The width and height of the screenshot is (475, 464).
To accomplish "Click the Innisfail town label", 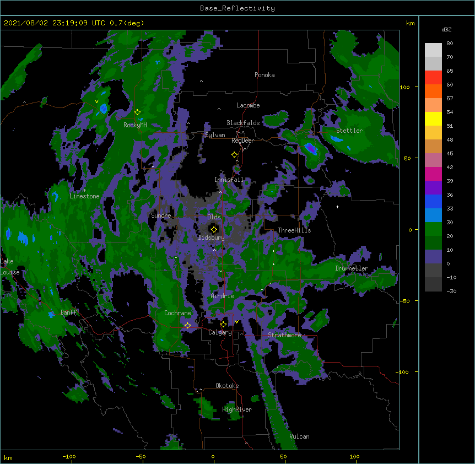I will pyautogui.click(x=229, y=180).
